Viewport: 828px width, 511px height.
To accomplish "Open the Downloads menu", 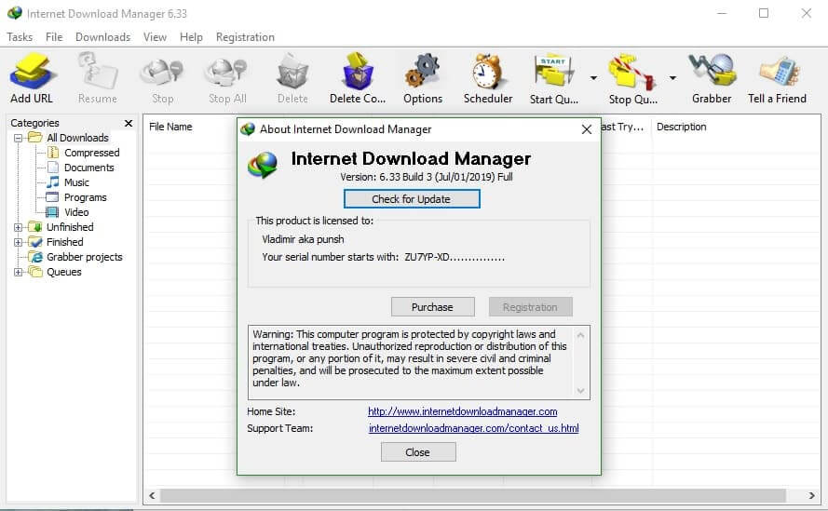I will (x=102, y=37).
